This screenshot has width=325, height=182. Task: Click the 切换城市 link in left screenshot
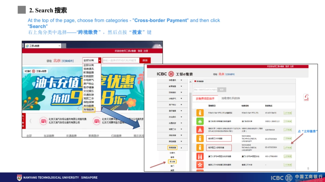coord(68,61)
